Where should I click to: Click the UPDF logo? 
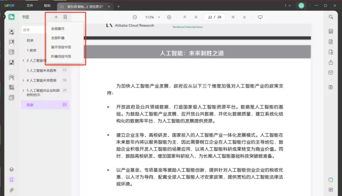click(x=9, y=5)
